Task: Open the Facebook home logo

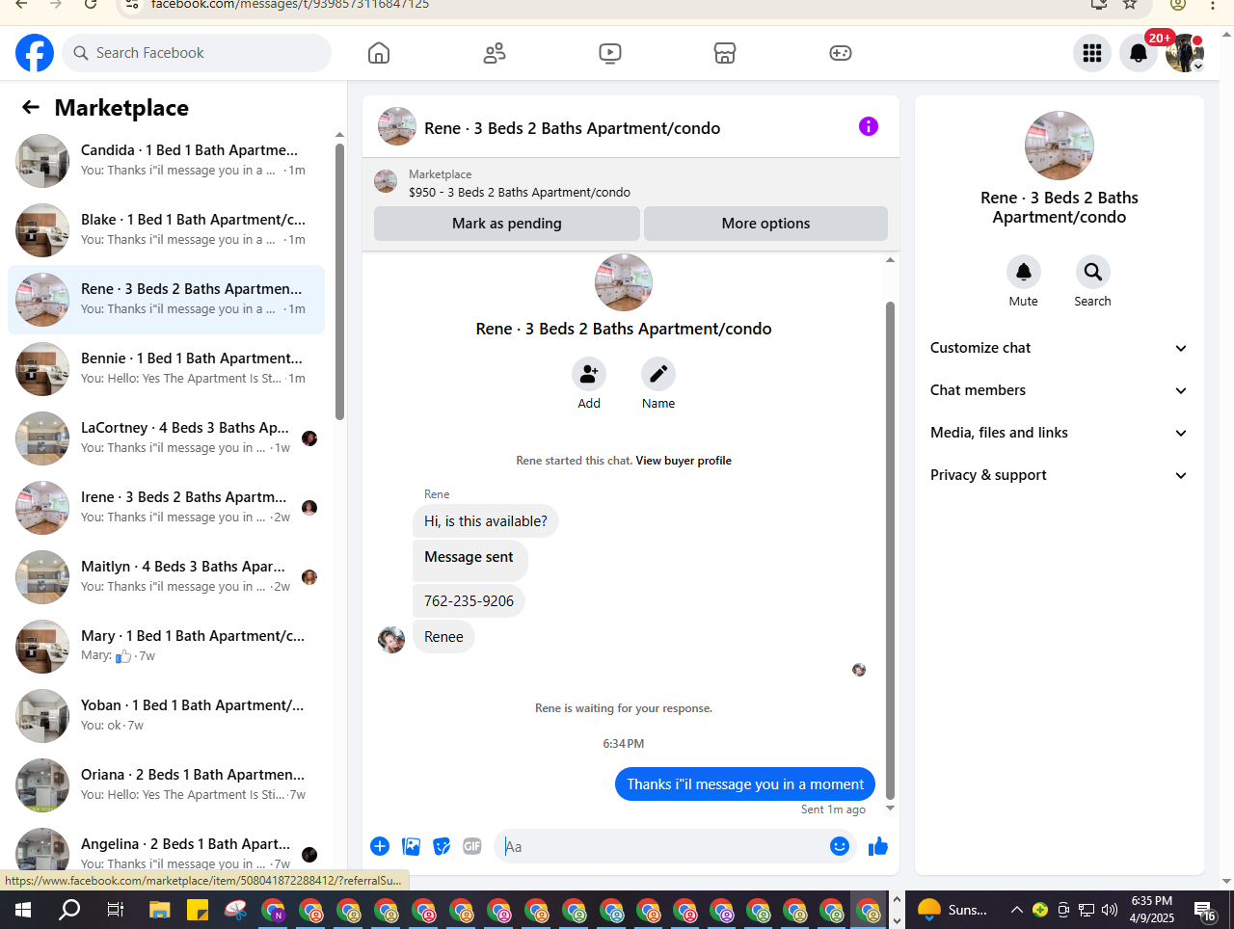Action: (x=35, y=53)
